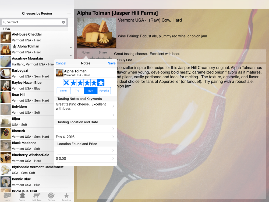Open empty tasting location row
Screen dimensions: 269x202
pyautogui.click(x=86, y=129)
